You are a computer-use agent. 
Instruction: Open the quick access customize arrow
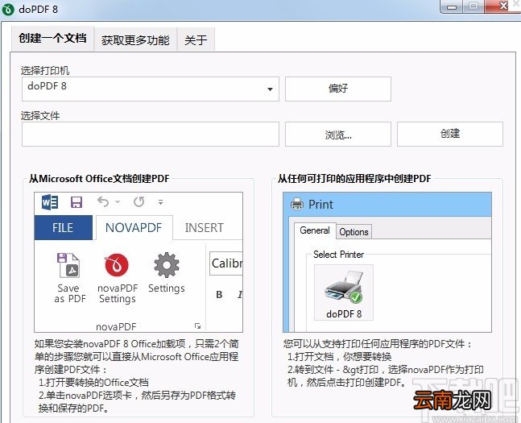[160, 202]
